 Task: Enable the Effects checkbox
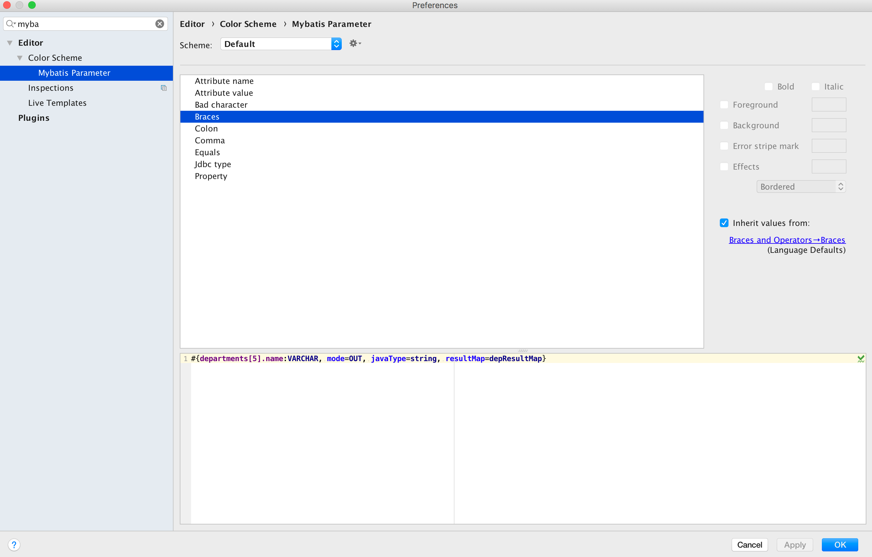click(x=724, y=166)
